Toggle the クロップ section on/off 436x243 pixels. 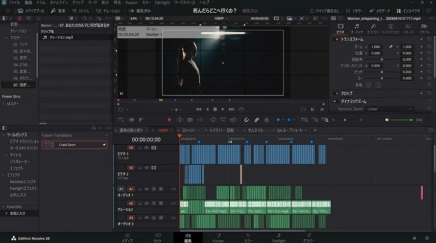337,93
